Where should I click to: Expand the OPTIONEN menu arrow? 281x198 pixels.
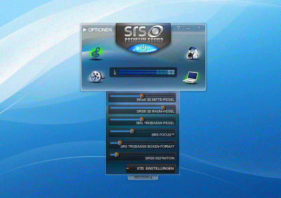85,30
